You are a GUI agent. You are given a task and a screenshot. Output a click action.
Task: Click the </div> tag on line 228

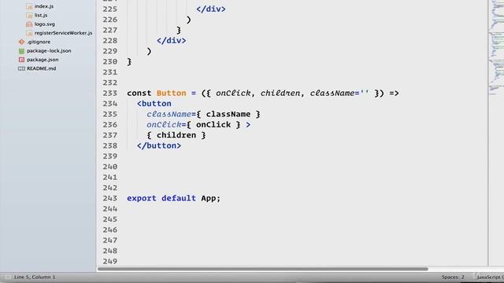[x=172, y=40]
